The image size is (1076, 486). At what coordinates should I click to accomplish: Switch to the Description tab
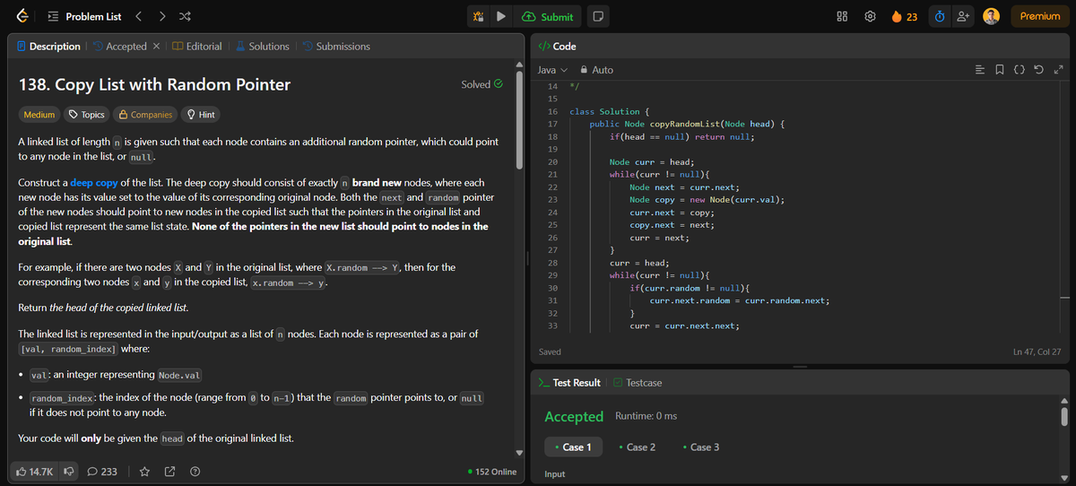point(49,46)
